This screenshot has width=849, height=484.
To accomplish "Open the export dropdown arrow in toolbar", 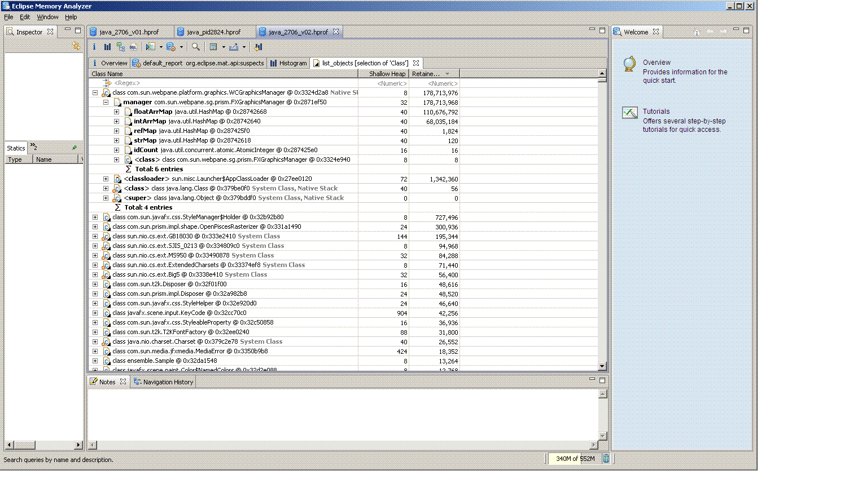I will (244, 47).
